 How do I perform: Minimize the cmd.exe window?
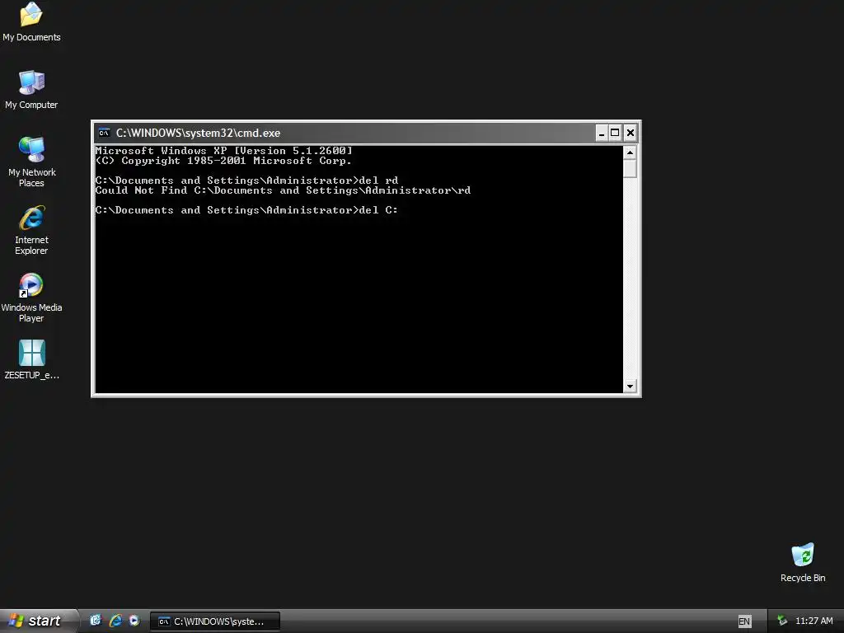coord(602,133)
